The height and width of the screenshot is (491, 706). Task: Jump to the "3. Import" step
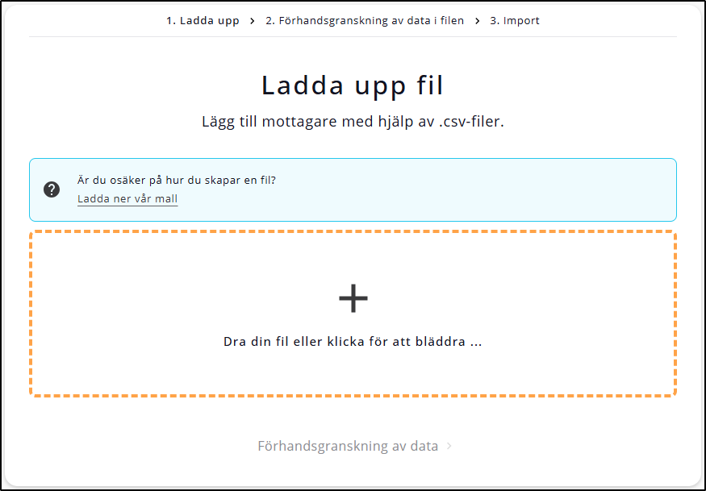point(514,21)
